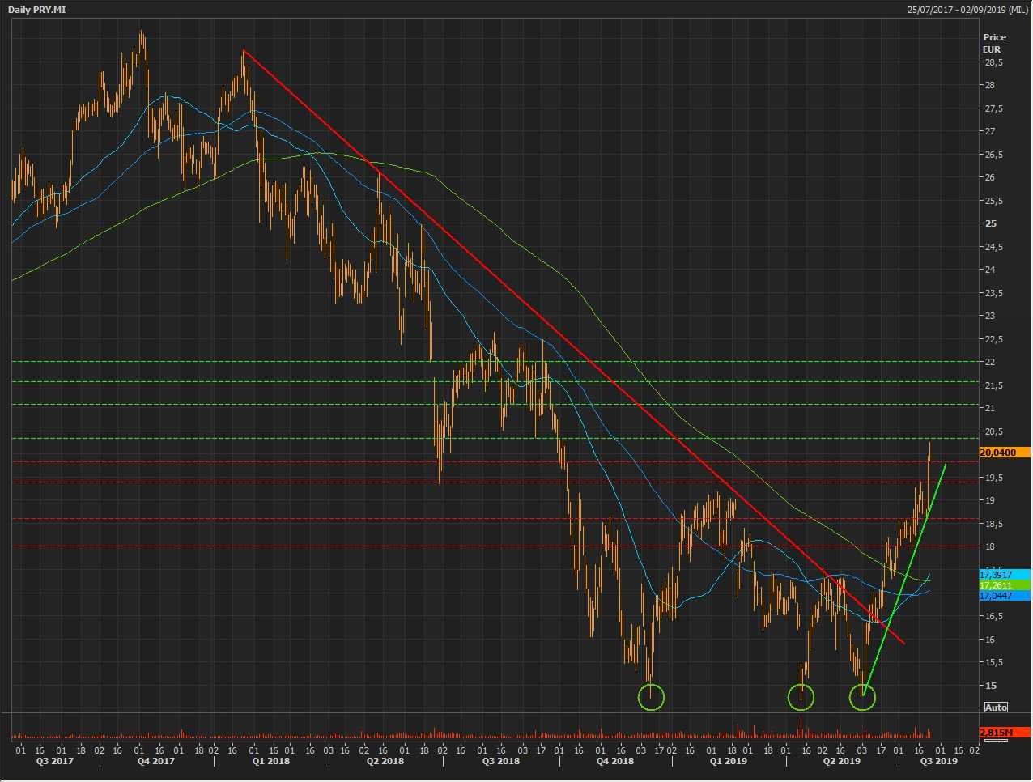1033x782 pixels.
Task: Click the Q3 2019 time axis label
Action: click(x=937, y=761)
